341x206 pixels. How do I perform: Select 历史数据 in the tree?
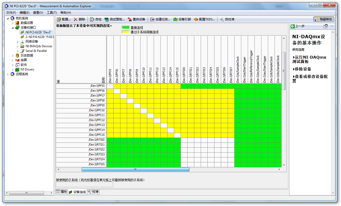pos(27,56)
